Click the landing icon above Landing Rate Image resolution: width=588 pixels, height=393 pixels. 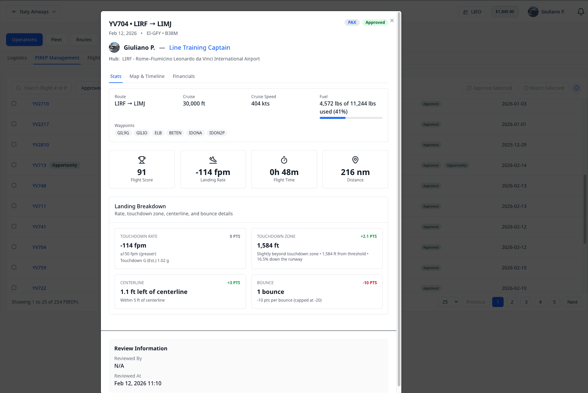coord(213,160)
